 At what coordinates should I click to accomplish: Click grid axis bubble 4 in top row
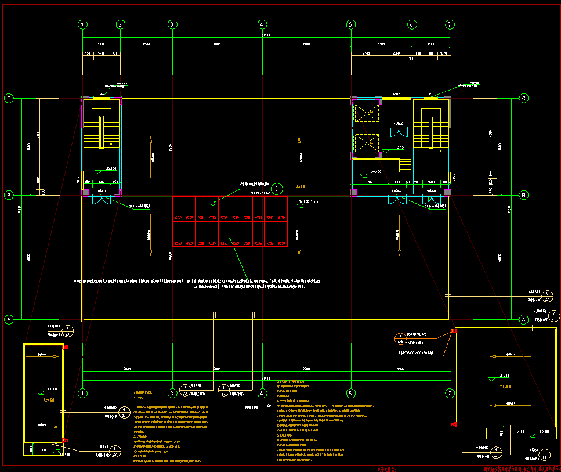pos(262,24)
